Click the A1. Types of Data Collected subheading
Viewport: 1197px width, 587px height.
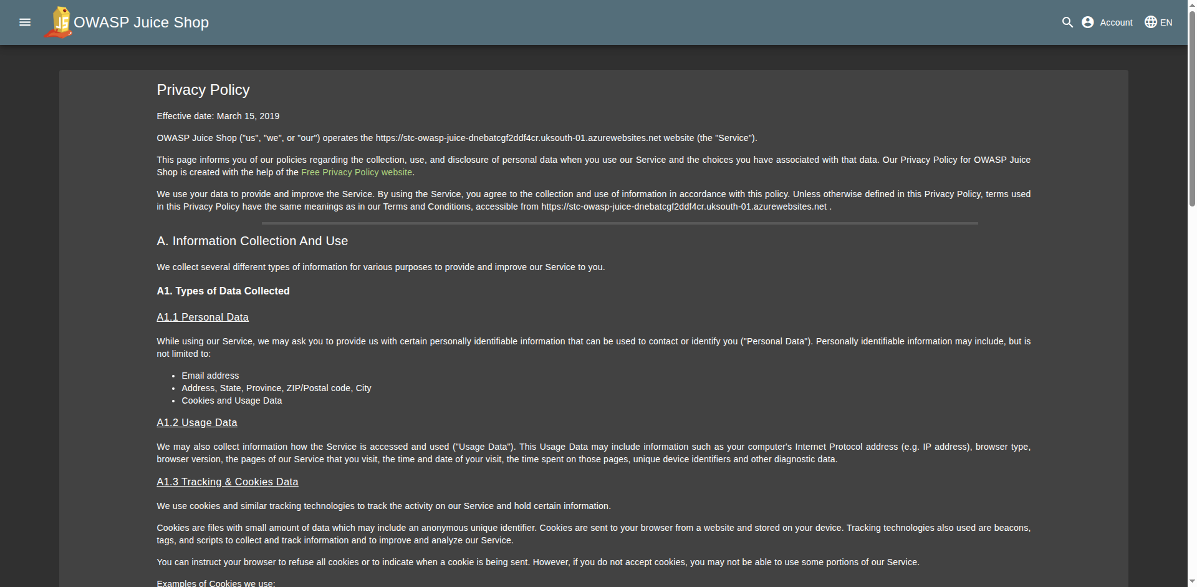223,291
